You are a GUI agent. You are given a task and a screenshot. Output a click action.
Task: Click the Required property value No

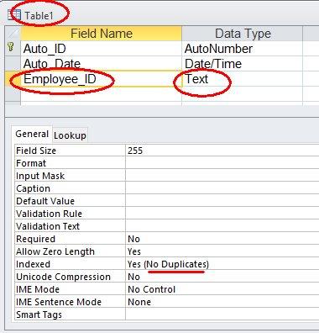click(x=222, y=239)
